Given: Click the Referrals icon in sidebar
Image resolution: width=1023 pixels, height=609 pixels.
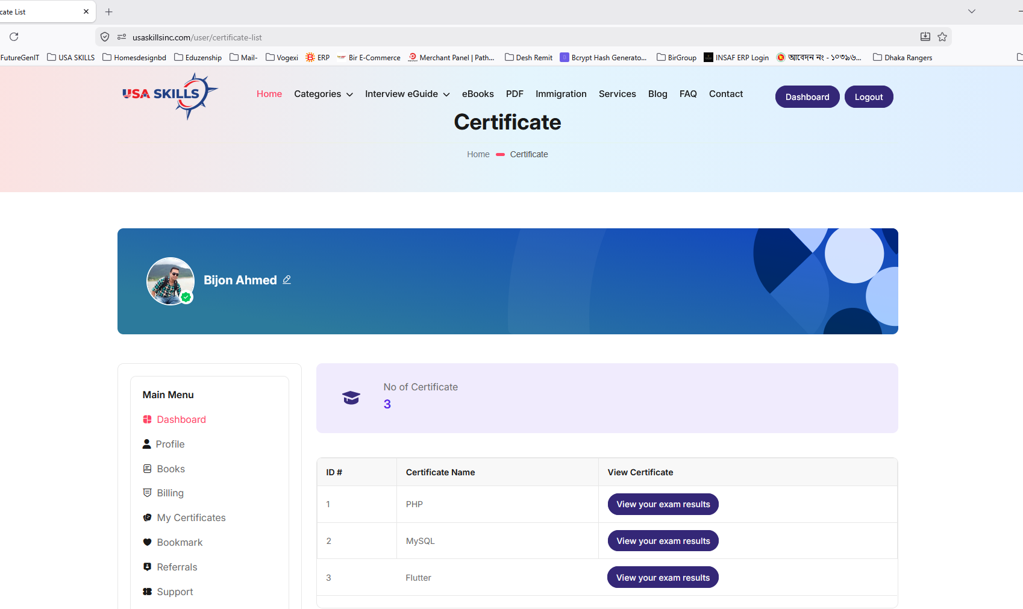Looking at the screenshot, I should click(x=147, y=567).
